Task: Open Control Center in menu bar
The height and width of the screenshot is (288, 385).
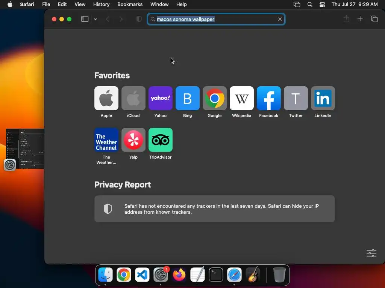Action: point(322,4)
